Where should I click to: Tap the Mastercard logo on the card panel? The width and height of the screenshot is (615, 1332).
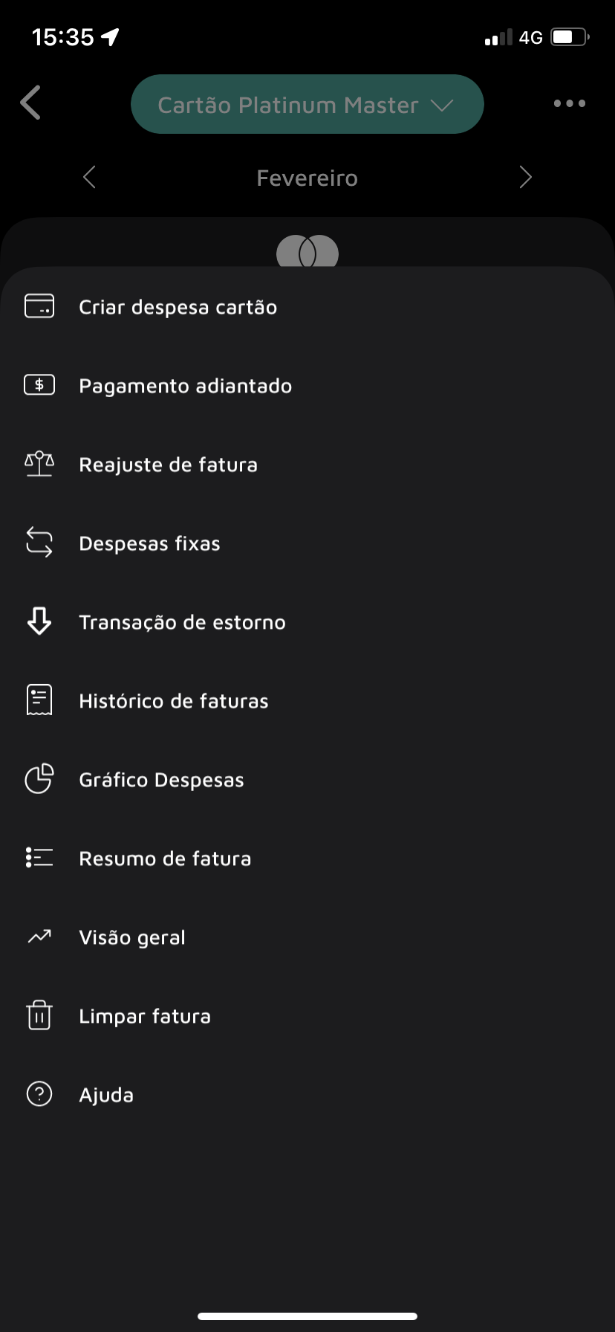307,253
